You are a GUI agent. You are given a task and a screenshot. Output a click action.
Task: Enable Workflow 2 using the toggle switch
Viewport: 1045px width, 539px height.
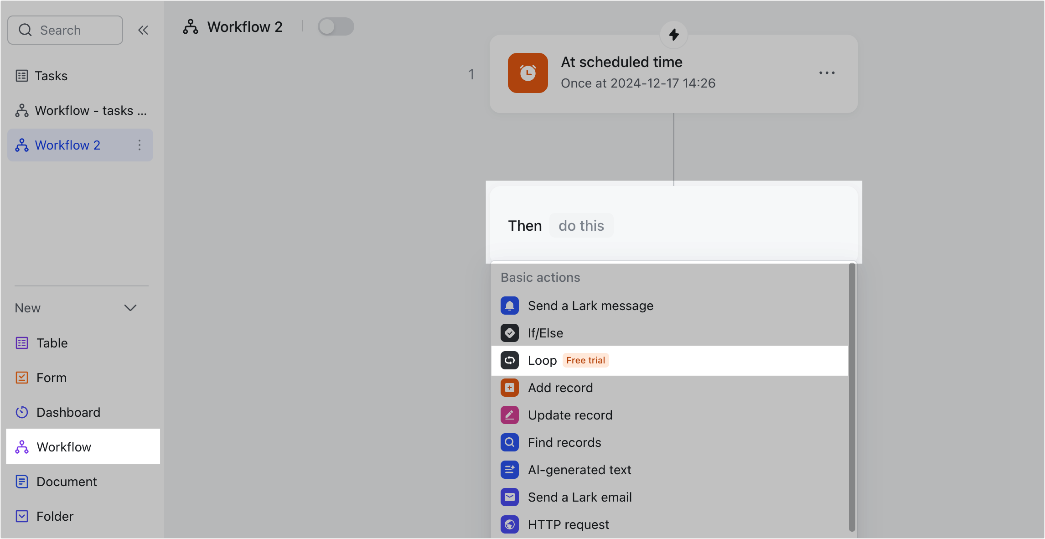tap(336, 26)
